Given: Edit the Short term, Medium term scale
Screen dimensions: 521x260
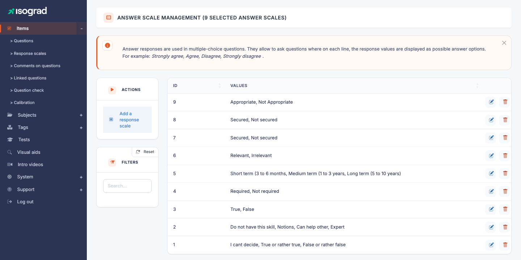Looking at the screenshot, I should tap(491, 173).
